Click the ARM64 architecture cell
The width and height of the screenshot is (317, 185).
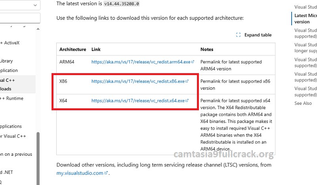point(67,62)
